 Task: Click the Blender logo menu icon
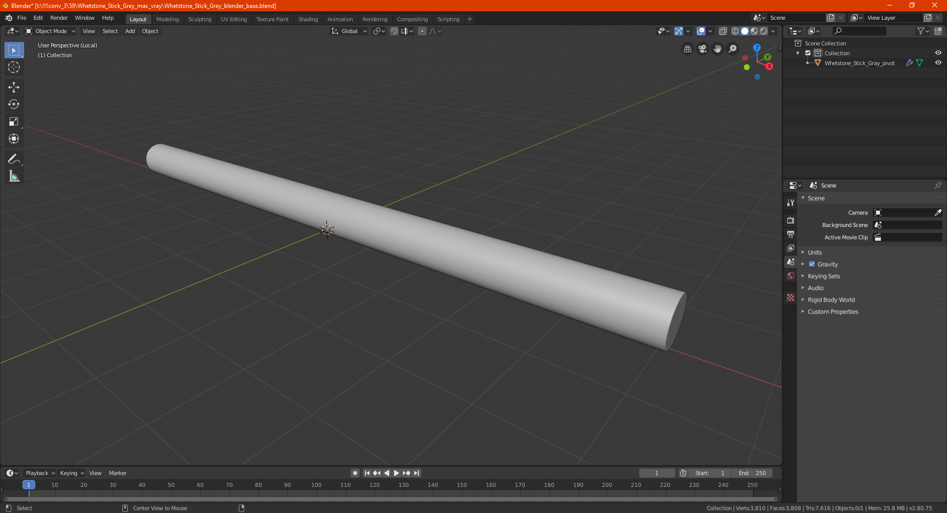(x=8, y=18)
